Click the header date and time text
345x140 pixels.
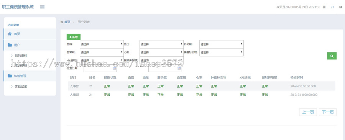pos(298,7)
